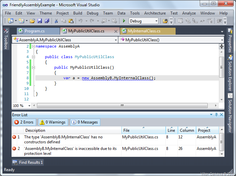Click the Open File folder icon
Viewport: 236px width, 176px height.
[32, 21]
